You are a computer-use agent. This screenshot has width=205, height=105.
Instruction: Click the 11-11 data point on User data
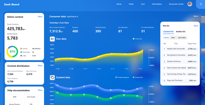click(x=112, y=54)
